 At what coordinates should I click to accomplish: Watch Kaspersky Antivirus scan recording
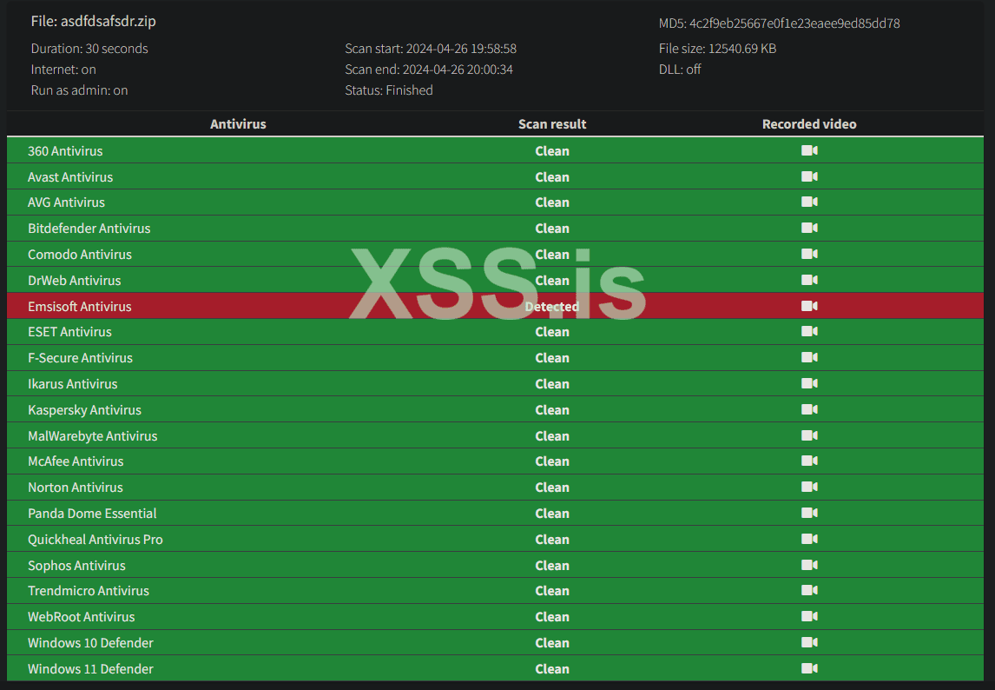809,410
